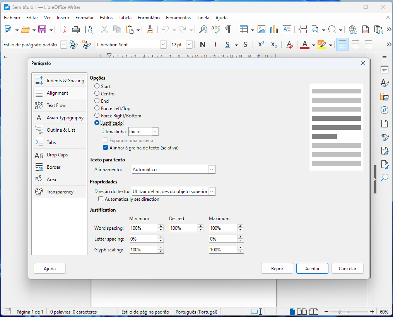The image size is (393, 317).
Task: Click the Insert Image icon
Action: tap(261, 30)
